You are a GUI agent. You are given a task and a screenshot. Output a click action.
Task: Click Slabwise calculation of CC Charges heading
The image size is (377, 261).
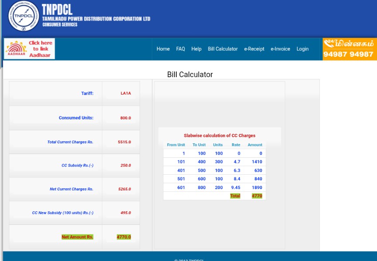pyautogui.click(x=219, y=136)
